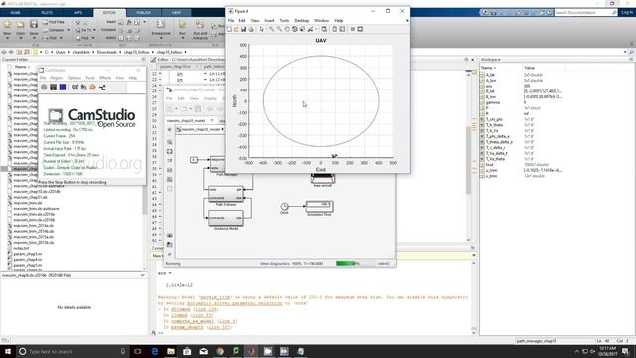Click the Downloads segment in address path
636x358 pixels.
click(107, 52)
